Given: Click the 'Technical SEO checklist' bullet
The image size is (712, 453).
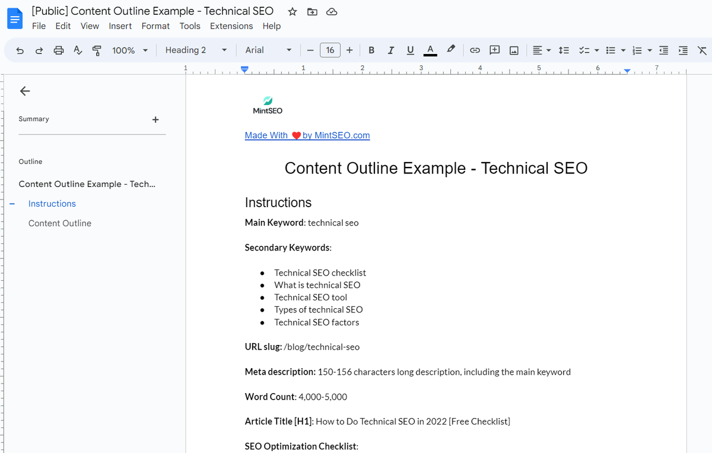Looking at the screenshot, I should tap(320, 273).
